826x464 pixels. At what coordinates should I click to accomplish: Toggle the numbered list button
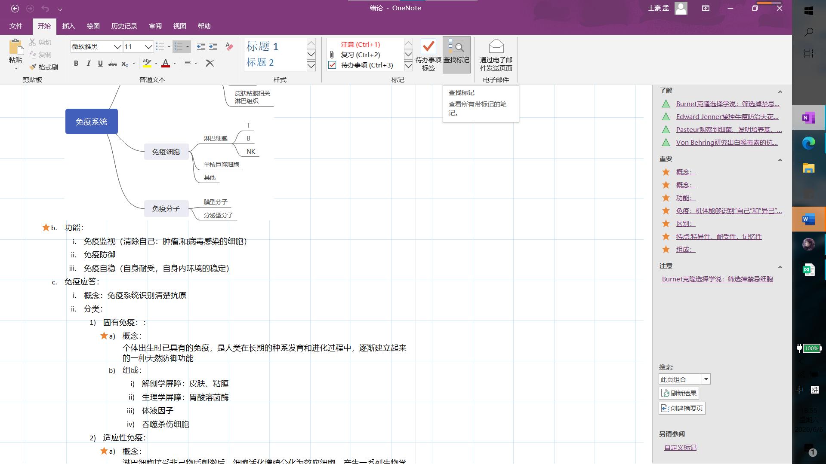pos(179,46)
